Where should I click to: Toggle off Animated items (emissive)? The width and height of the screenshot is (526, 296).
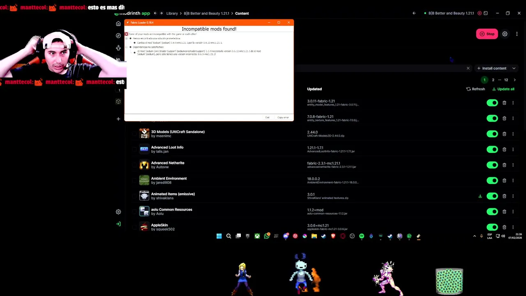pyautogui.click(x=492, y=196)
